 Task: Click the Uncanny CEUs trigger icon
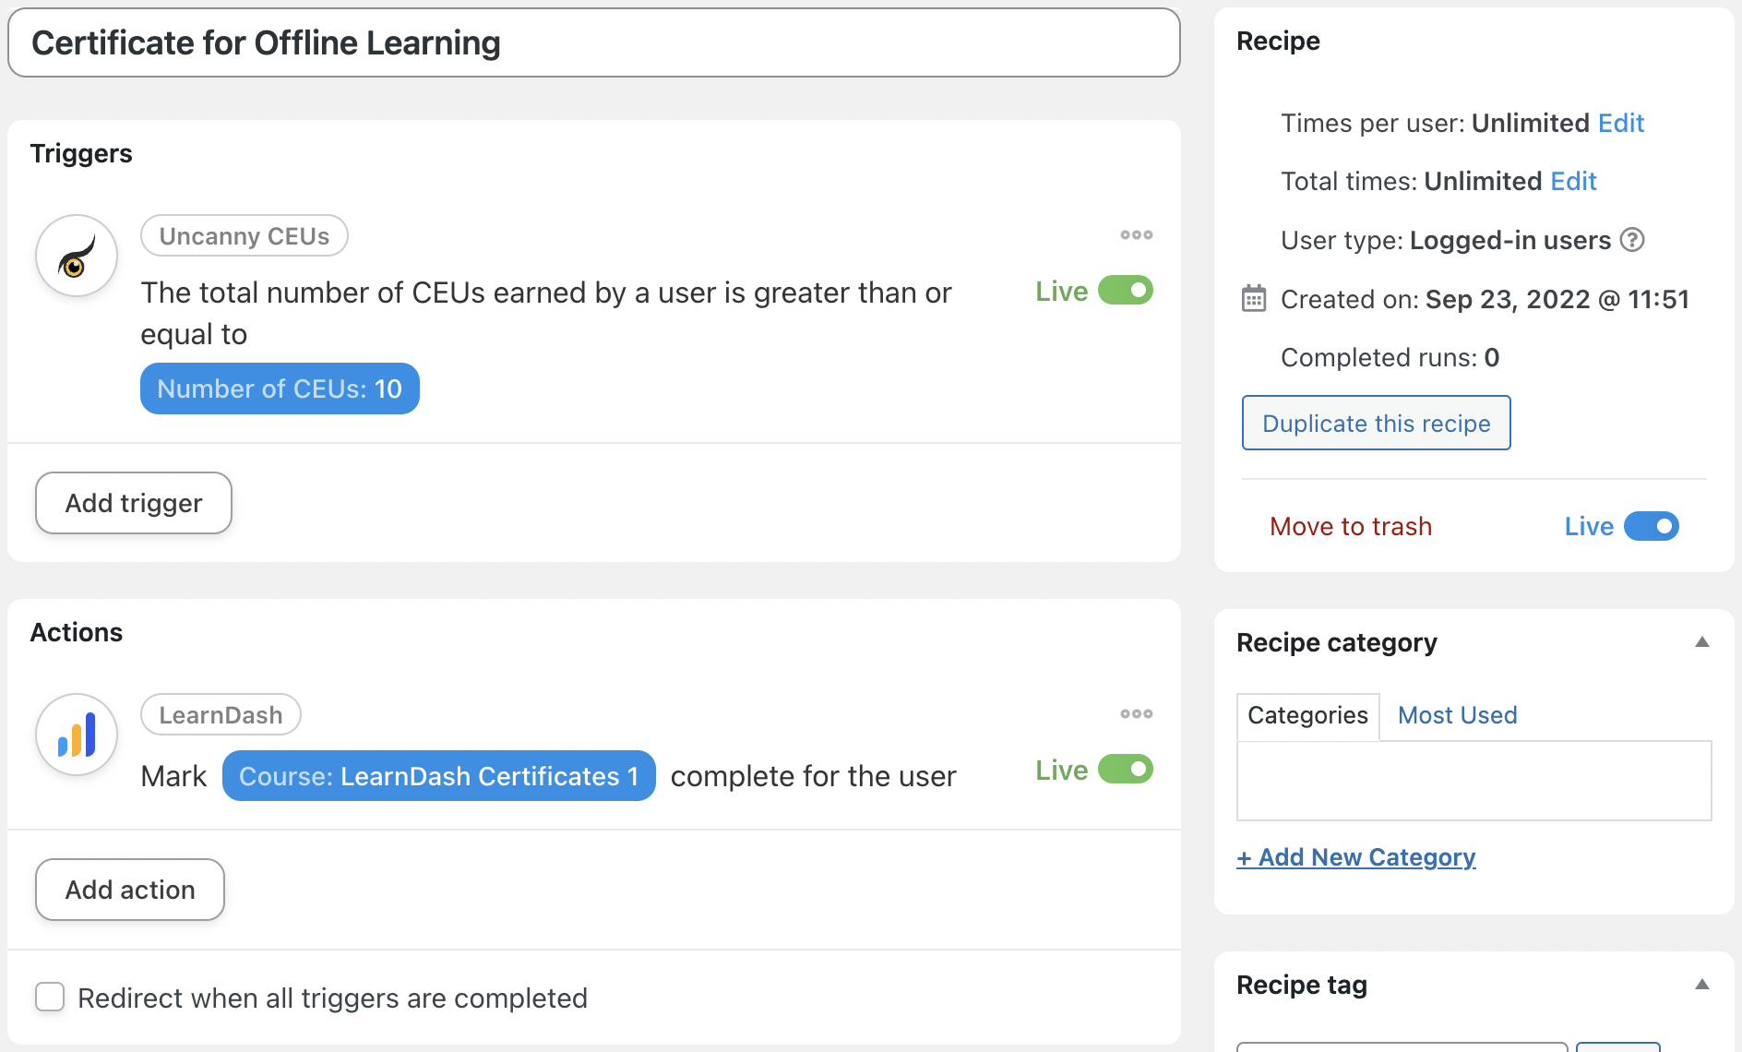[76, 256]
